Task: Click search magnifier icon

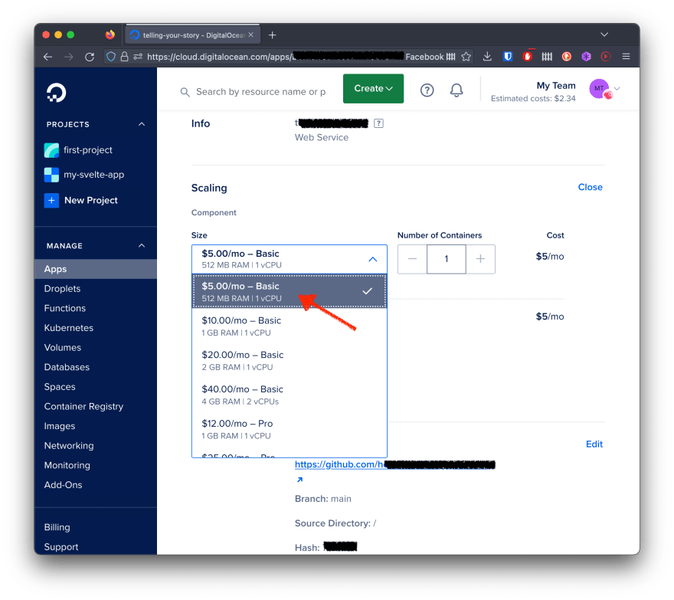Action: [x=185, y=92]
